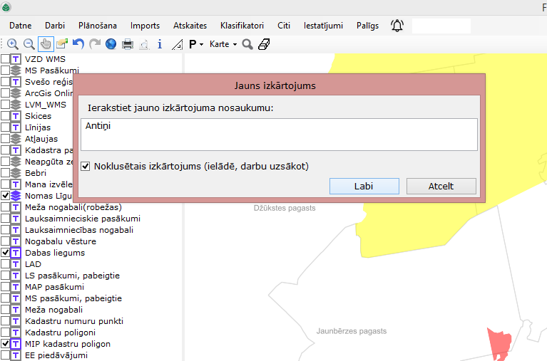Cancel with the Atcelt button

(x=441, y=186)
